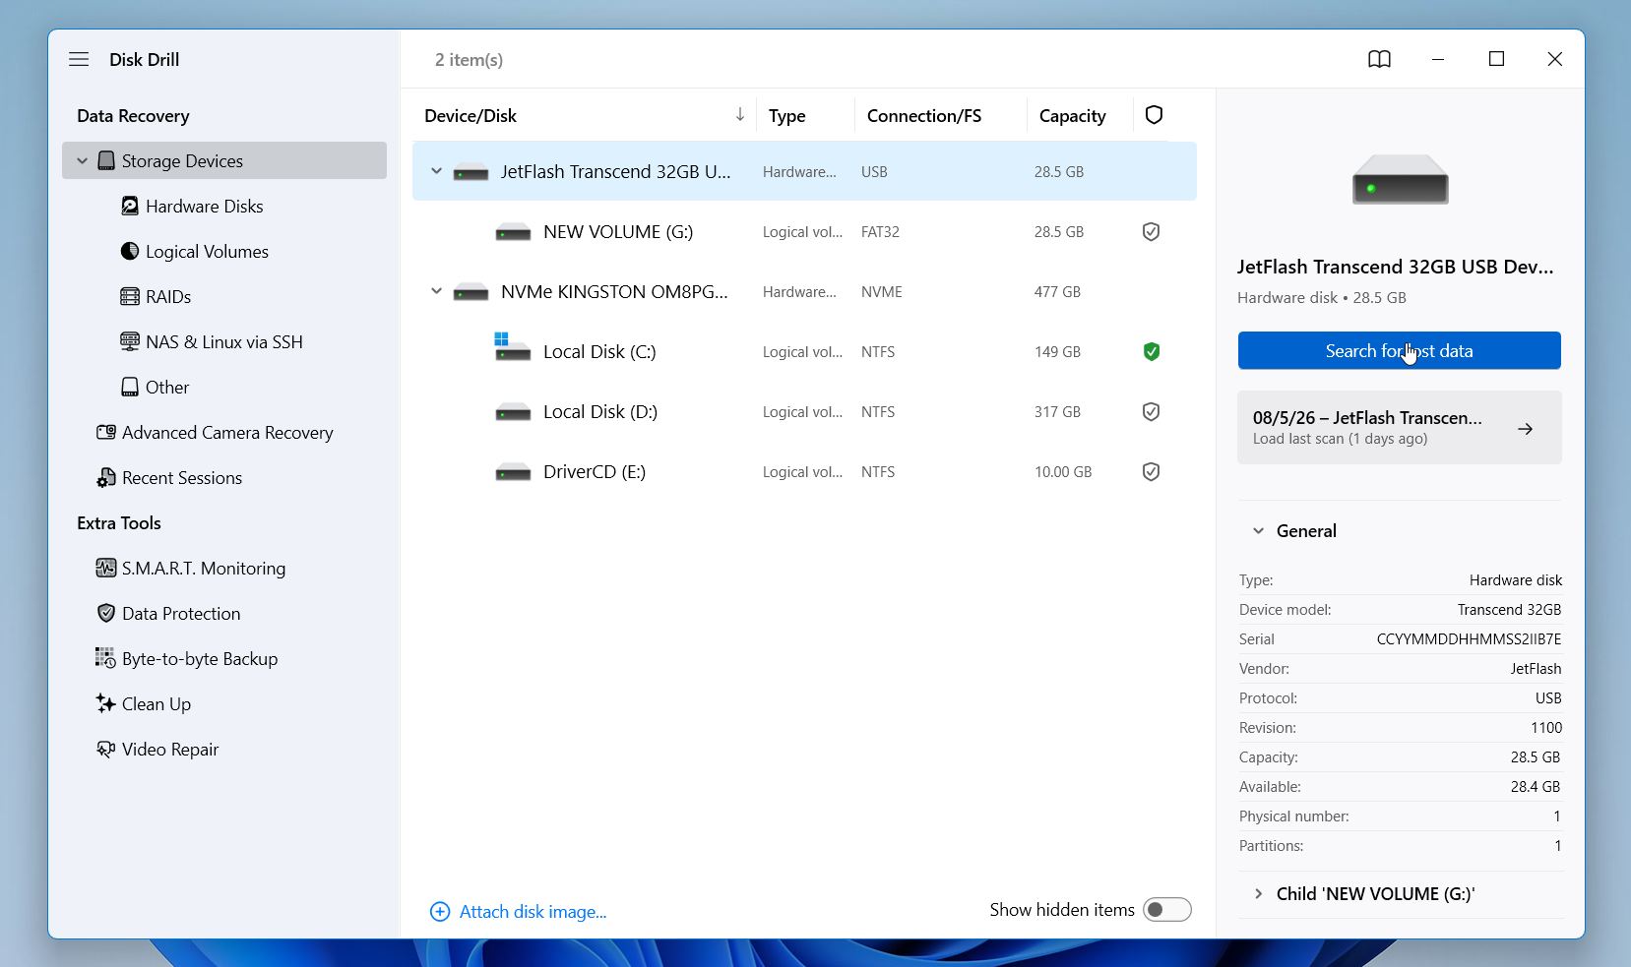Expand the Child 'NEW VOLUME (G:)' section
Viewport: 1631px width, 967px height.
click(x=1258, y=894)
